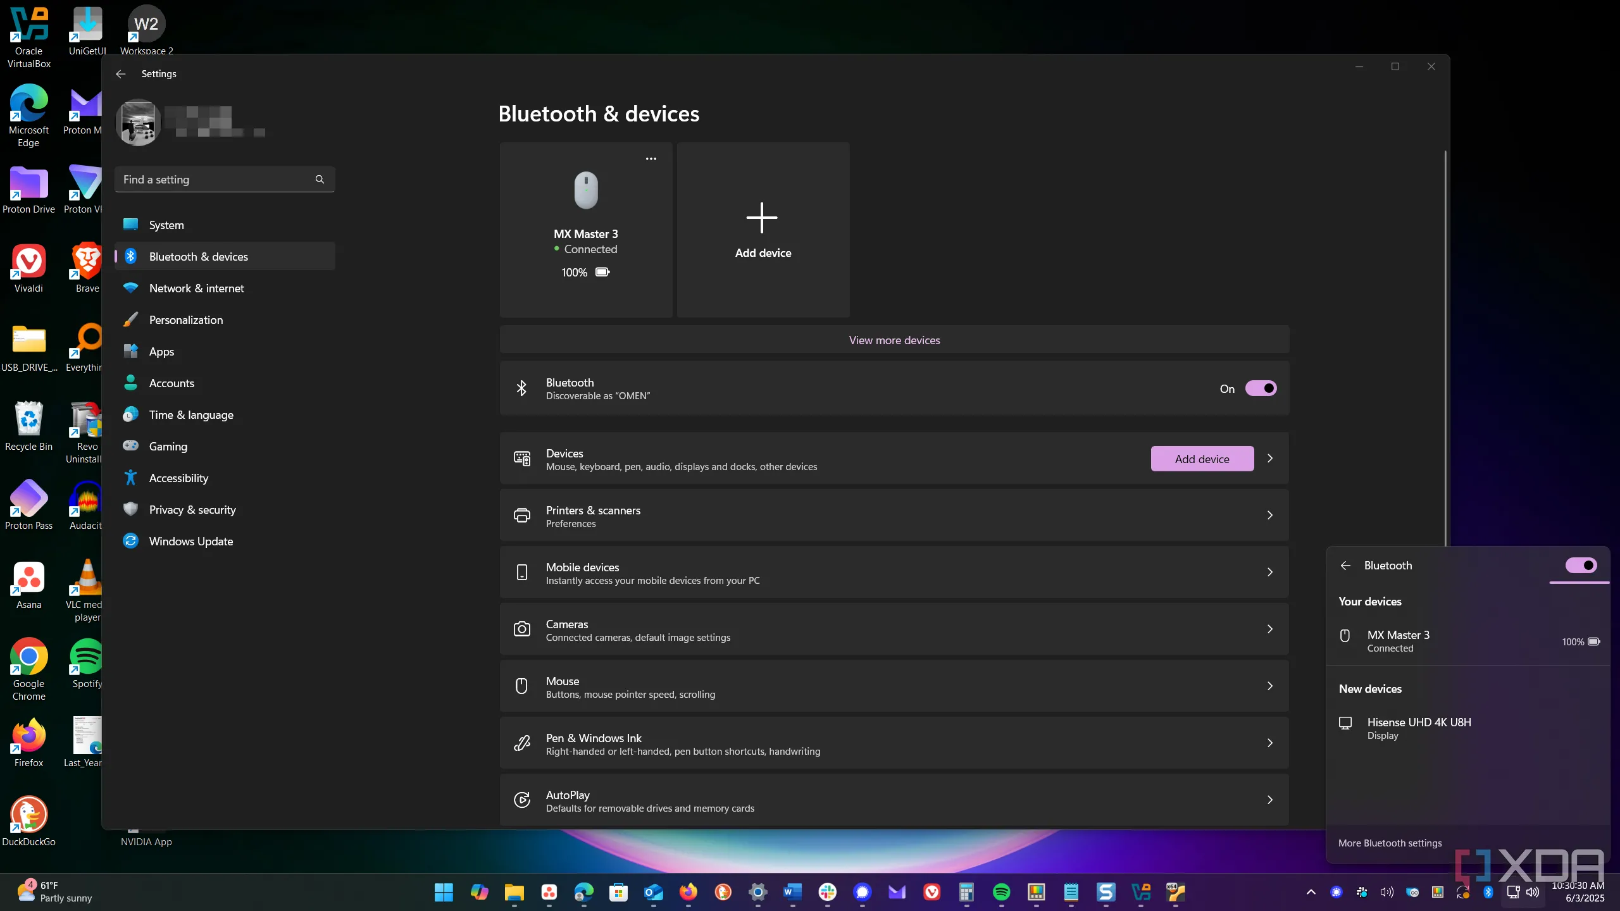Select Network & internet in sidebar
Screen dimensions: 1620x911
click(225, 288)
